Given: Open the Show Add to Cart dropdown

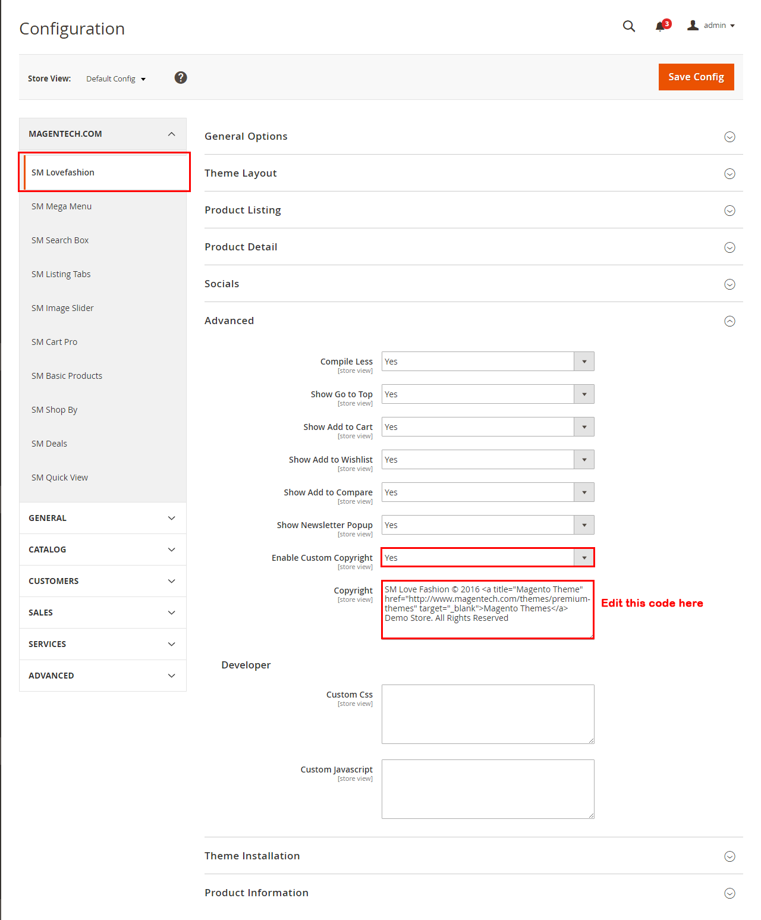Looking at the screenshot, I should click(x=488, y=427).
